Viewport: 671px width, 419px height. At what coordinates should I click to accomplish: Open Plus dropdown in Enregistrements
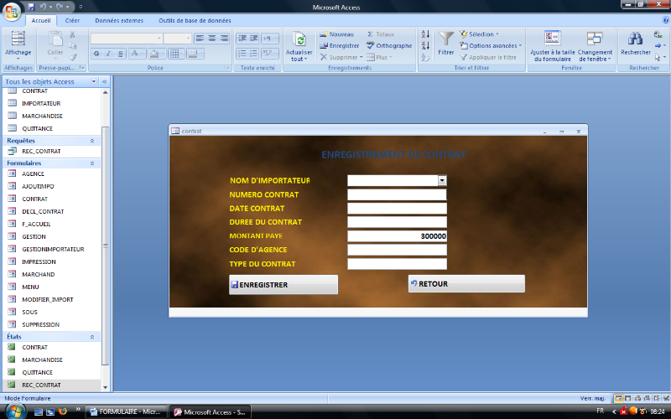click(379, 57)
